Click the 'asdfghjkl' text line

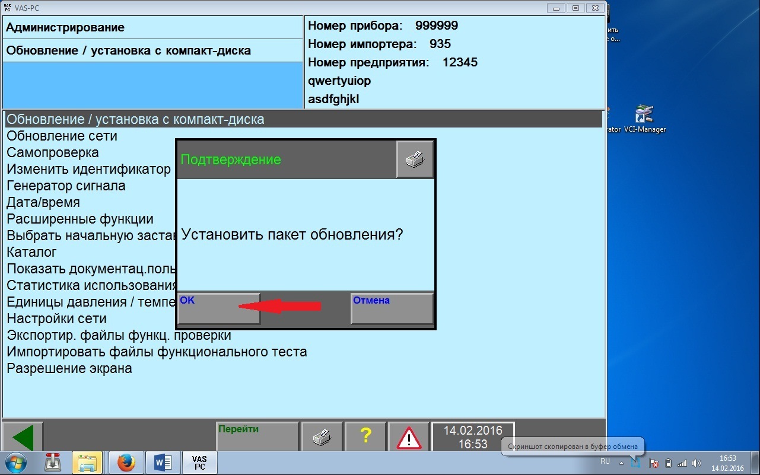334,99
